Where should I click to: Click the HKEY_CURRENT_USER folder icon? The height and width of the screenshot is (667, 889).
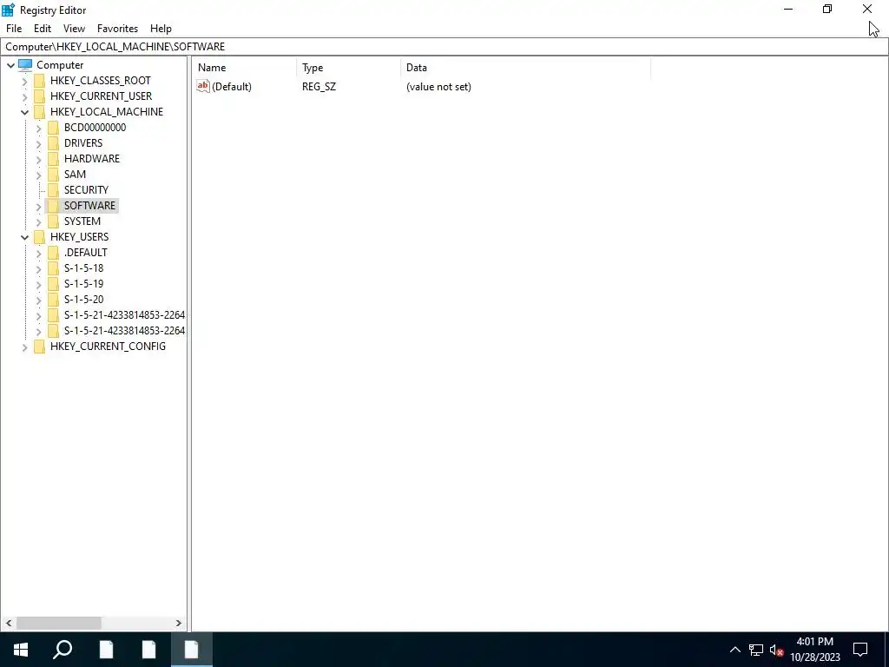pos(39,96)
